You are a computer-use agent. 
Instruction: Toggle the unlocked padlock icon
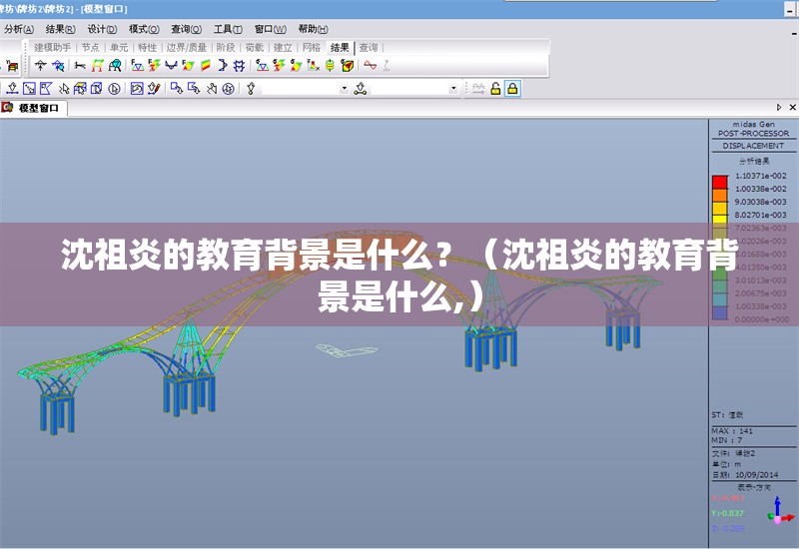tap(495, 89)
